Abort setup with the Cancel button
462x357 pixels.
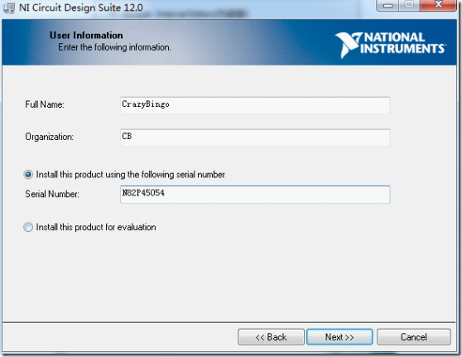click(414, 337)
